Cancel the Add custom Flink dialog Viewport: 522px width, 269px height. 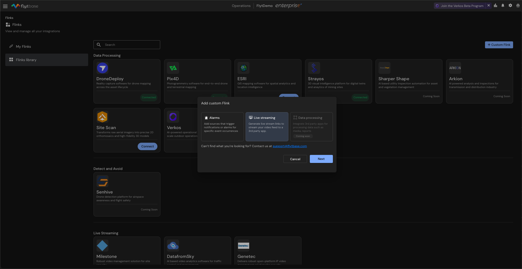[295, 159]
